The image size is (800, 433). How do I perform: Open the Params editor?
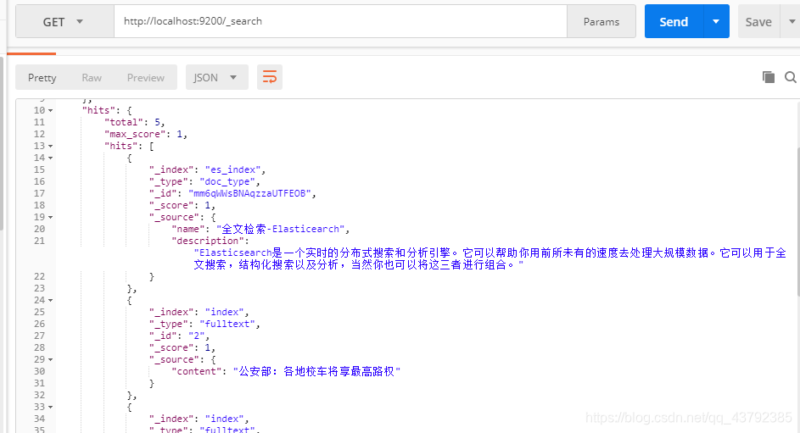(601, 21)
